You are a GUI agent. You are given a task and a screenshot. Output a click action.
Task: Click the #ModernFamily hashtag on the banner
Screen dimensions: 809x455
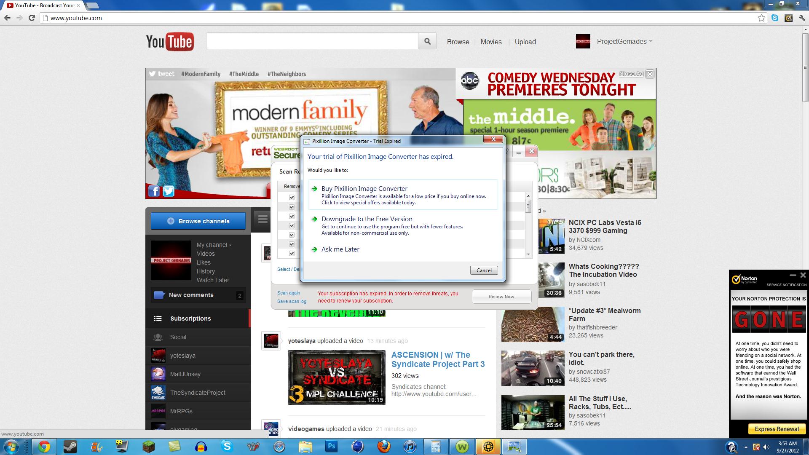click(201, 74)
